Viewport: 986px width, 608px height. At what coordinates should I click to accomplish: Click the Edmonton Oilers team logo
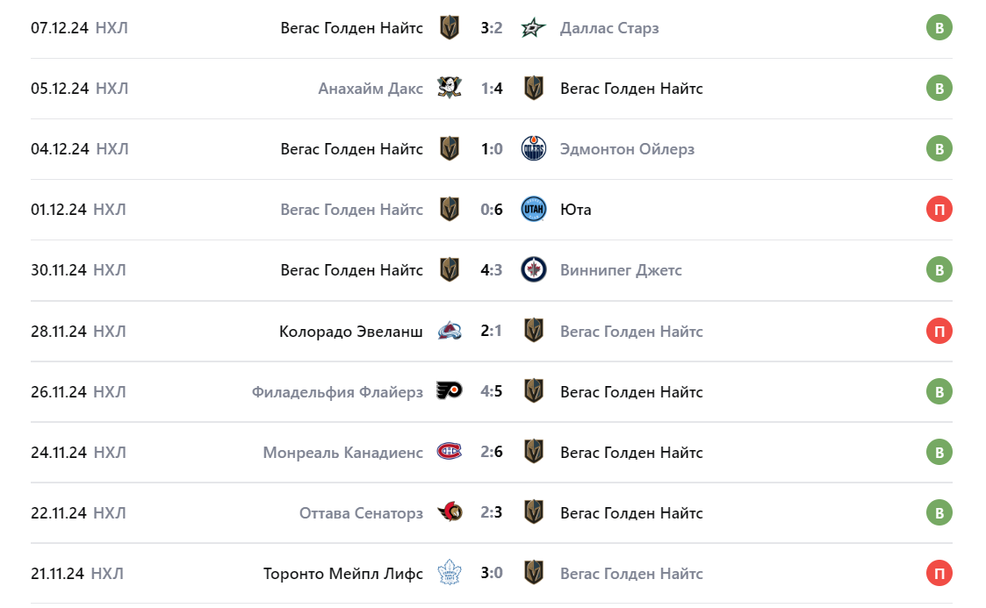[x=533, y=149]
